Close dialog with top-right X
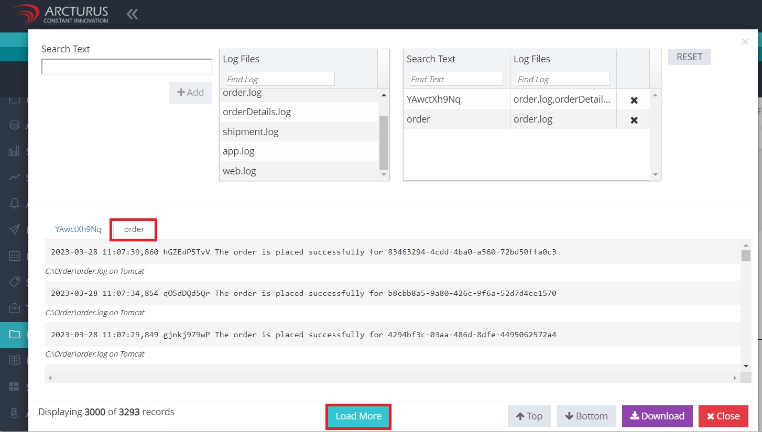Viewport: 762px width, 432px height. tap(745, 42)
